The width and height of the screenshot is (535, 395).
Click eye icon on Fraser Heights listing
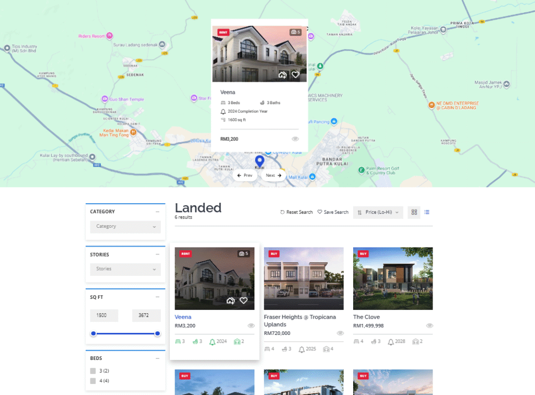coord(340,333)
